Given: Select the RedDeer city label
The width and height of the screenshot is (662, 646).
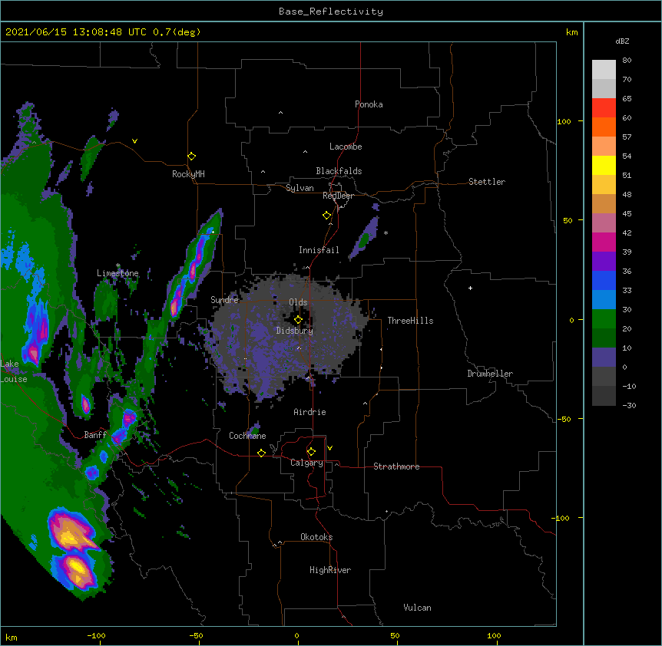Looking at the screenshot, I should coord(338,196).
